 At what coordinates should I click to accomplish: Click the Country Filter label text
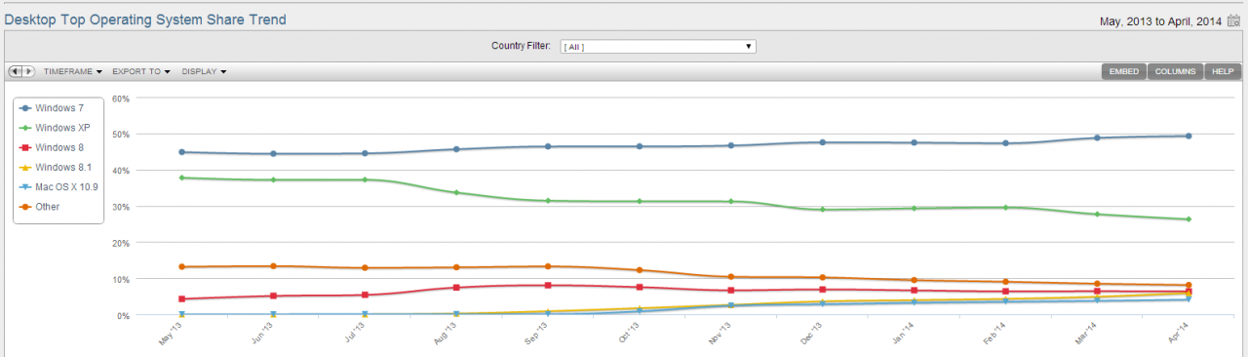521,46
